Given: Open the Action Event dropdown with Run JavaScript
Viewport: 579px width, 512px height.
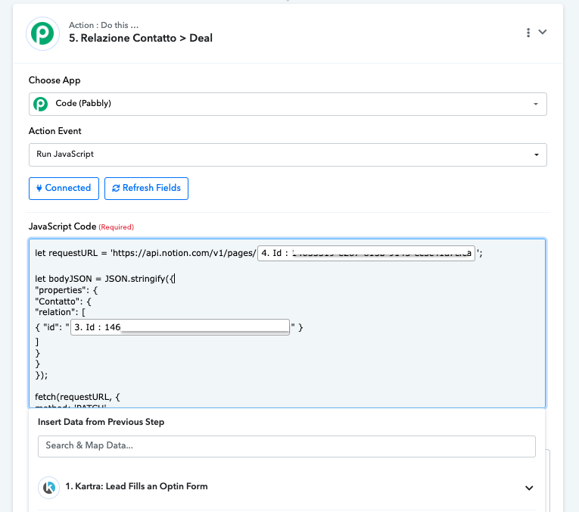Looking at the screenshot, I should 288,155.
